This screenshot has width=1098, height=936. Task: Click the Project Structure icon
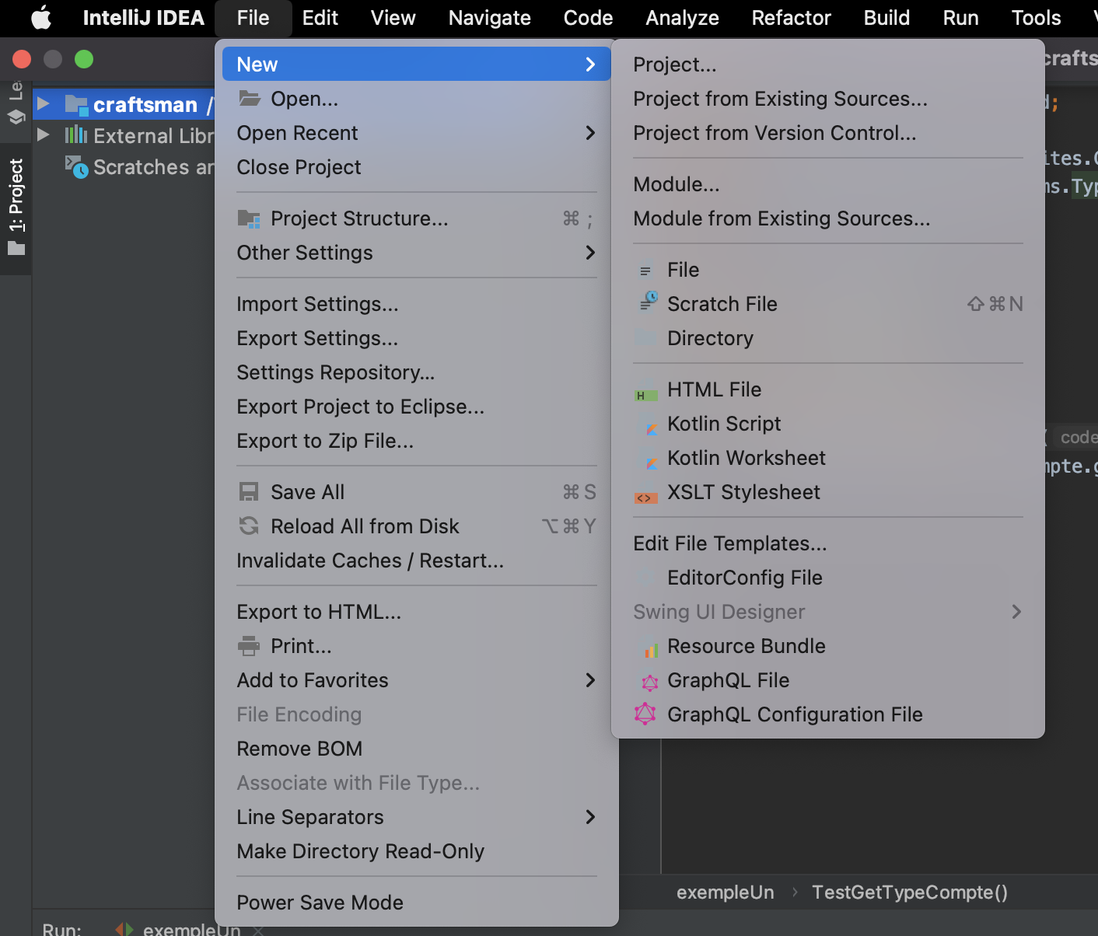pos(249,218)
